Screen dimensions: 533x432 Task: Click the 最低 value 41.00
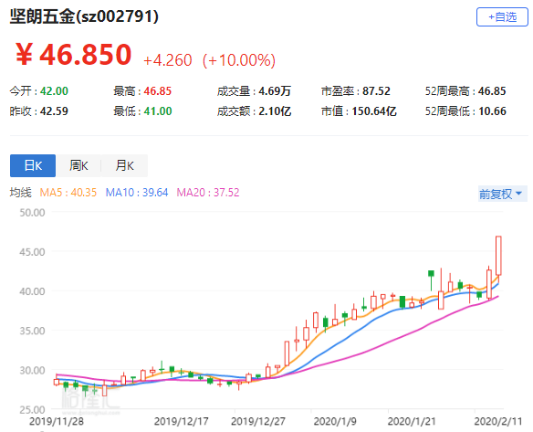[157, 111]
